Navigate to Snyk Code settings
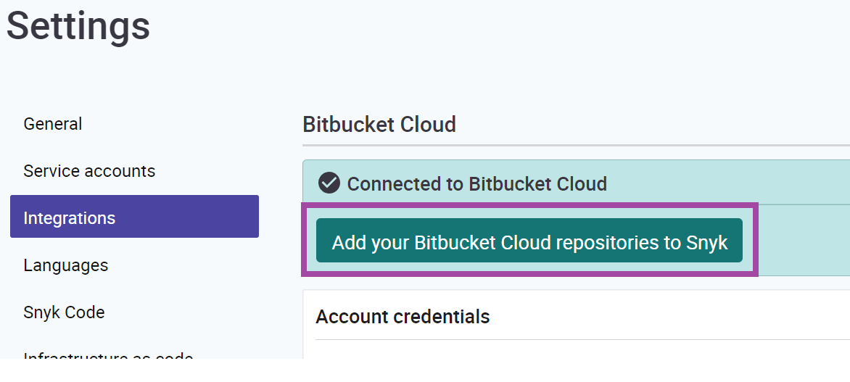 tap(64, 312)
